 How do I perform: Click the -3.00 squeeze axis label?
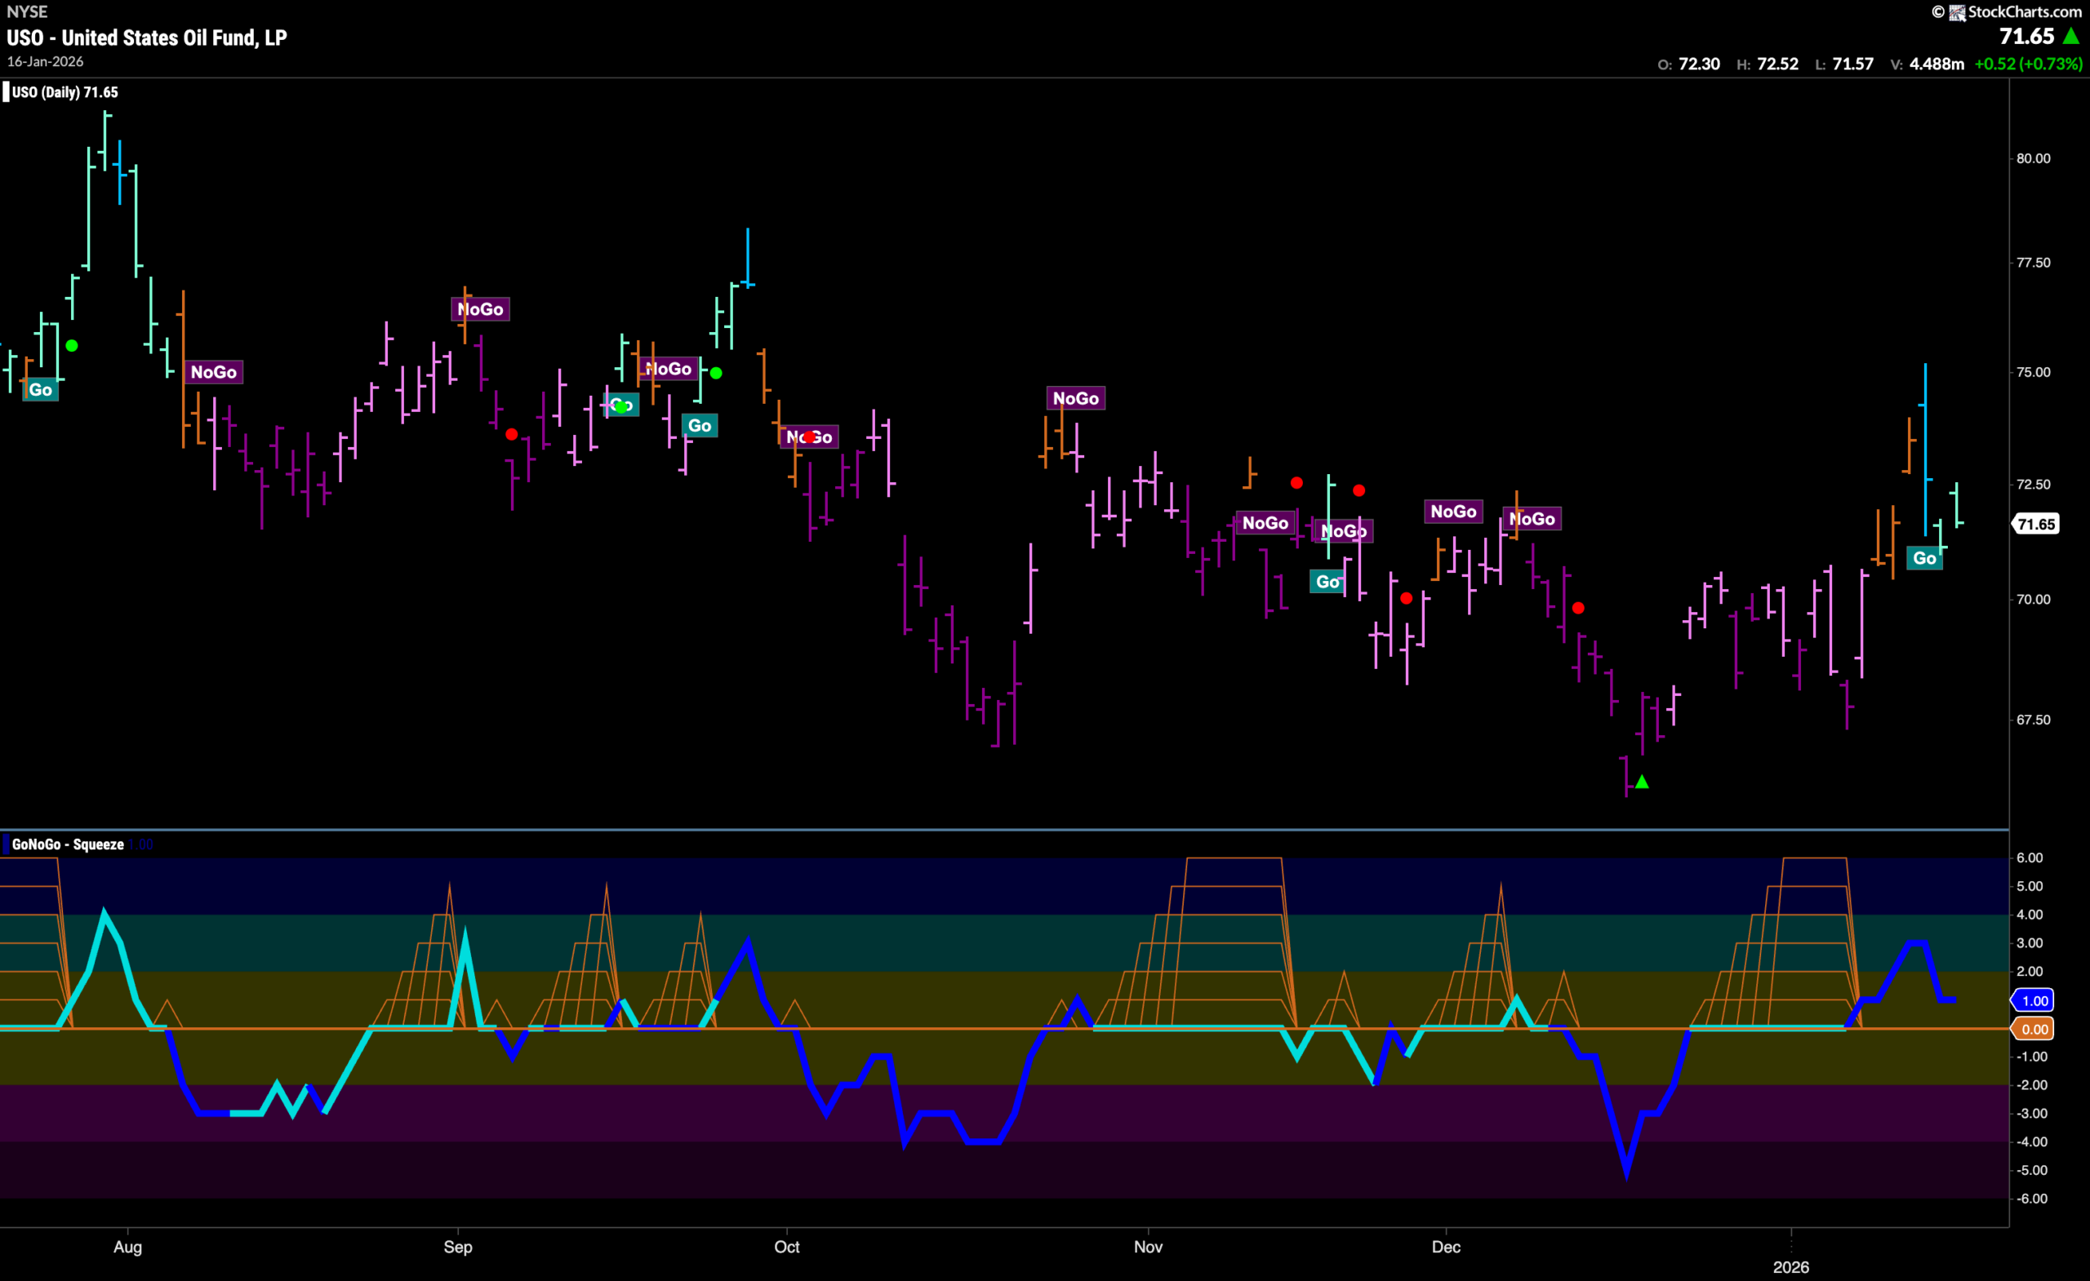pyautogui.click(x=2031, y=1114)
